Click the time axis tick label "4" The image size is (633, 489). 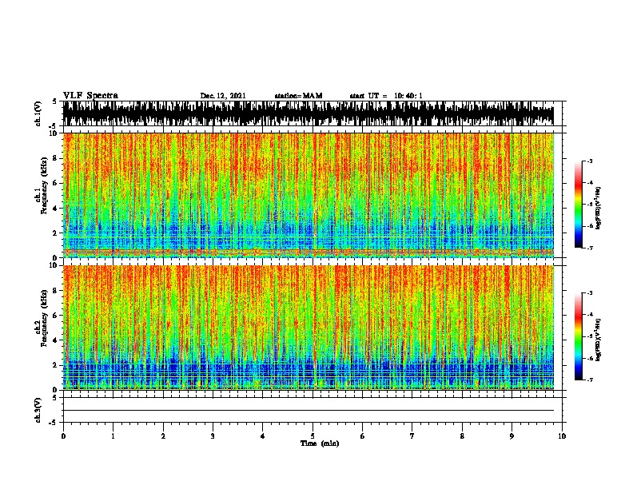[x=263, y=436]
